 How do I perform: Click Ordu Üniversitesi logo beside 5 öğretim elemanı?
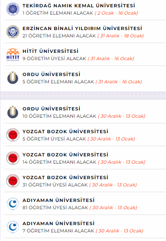point(13,78)
